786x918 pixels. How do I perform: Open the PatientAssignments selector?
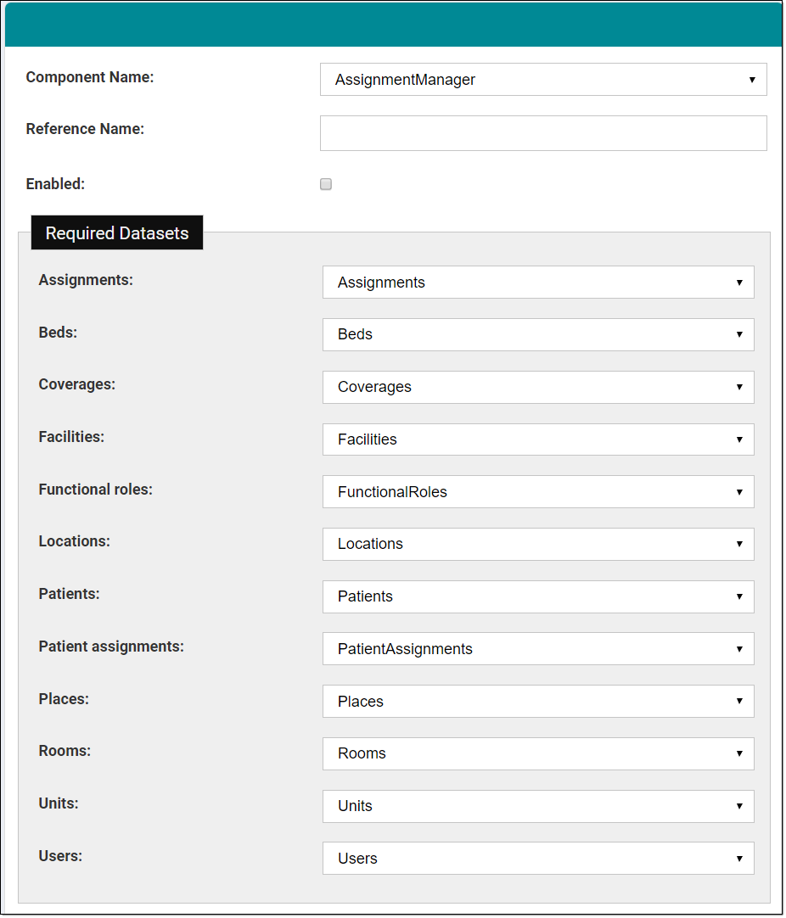click(x=538, y=649)
